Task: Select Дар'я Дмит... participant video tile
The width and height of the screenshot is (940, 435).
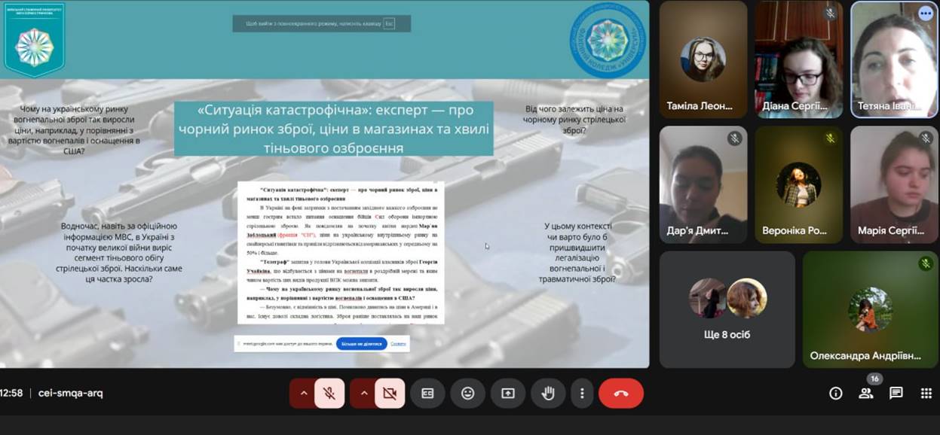Action: point(703,184)
